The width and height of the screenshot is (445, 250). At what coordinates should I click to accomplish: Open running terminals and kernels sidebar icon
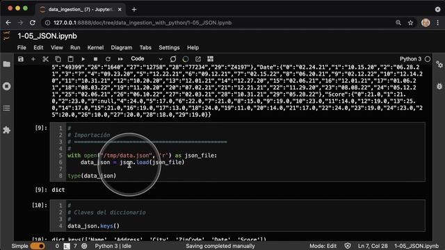click(x=6, y=86)
